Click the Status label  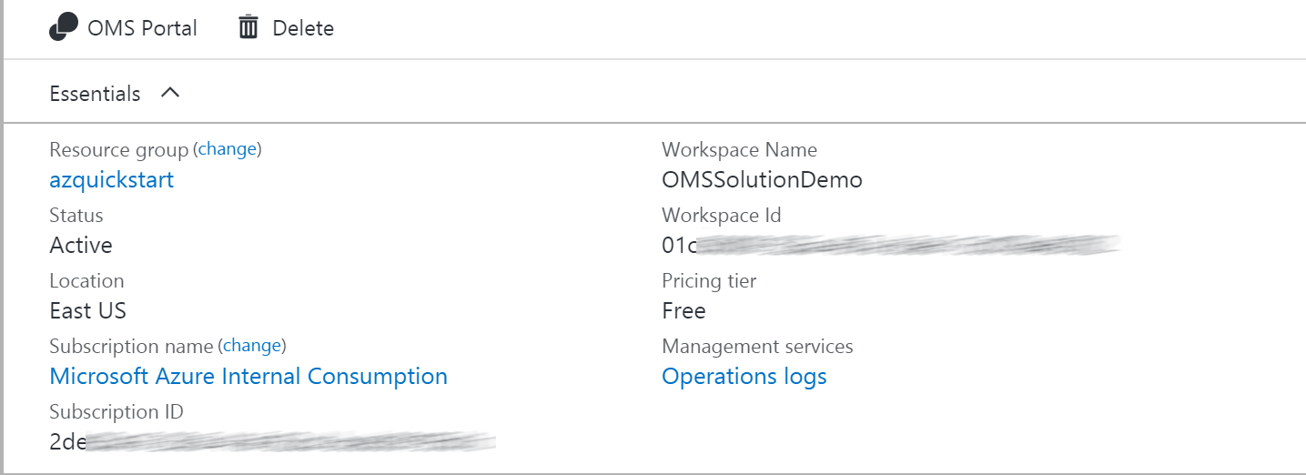click(x=76, y=216)
